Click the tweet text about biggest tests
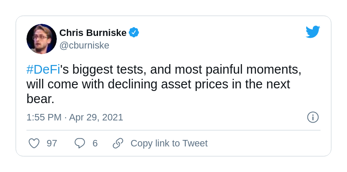 (164, 84)
